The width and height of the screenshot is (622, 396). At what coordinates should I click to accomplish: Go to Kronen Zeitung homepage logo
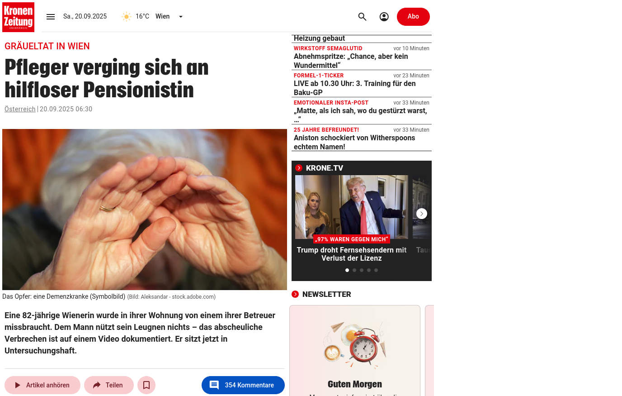[18, 17]
